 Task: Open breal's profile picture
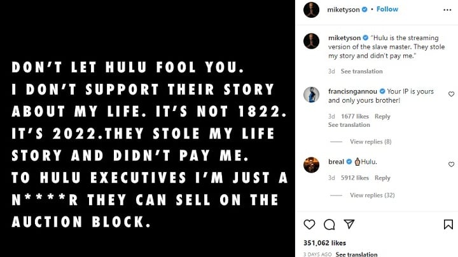click(311, 164)
